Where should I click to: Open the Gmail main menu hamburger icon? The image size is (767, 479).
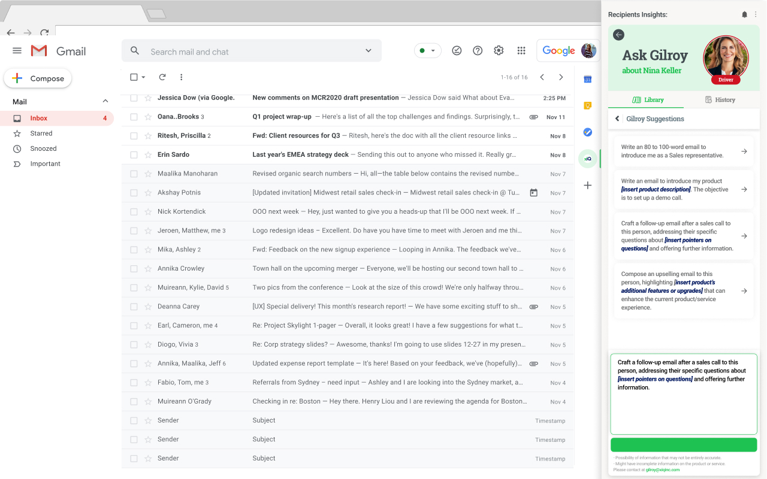pyautogui.click(x=17, y=51)
